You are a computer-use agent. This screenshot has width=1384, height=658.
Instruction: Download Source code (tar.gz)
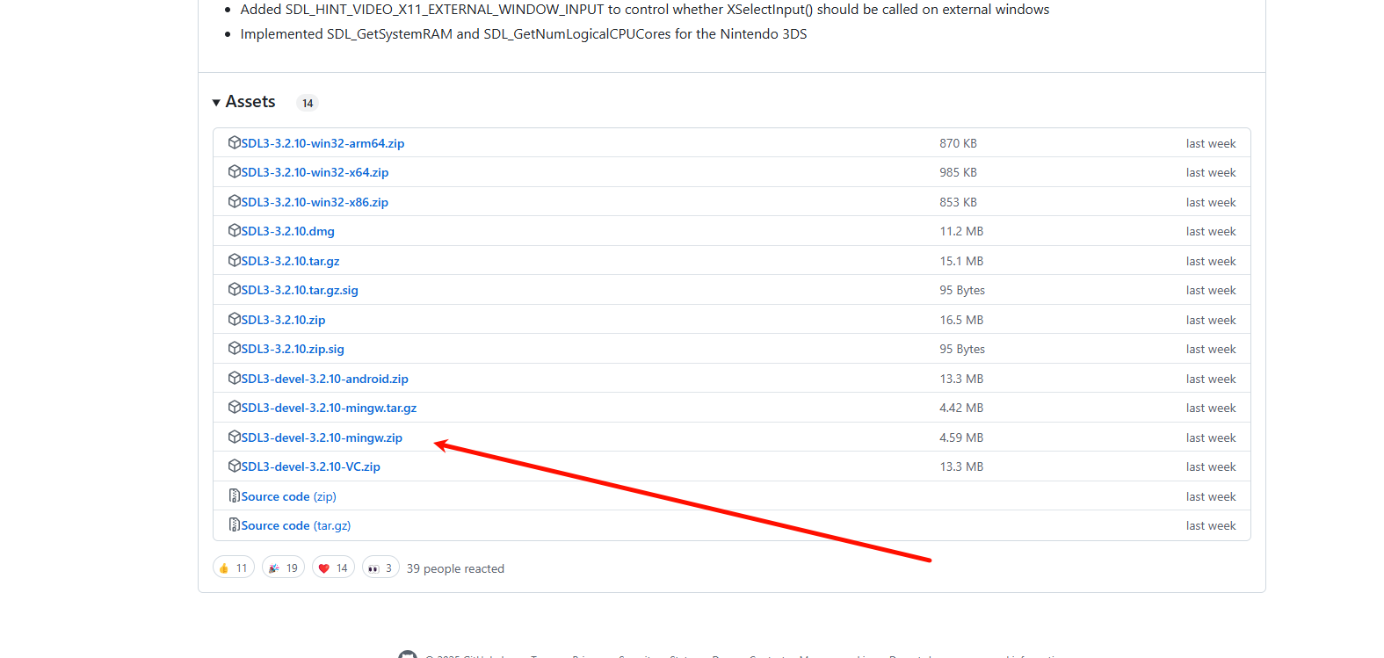coord(296,525)
